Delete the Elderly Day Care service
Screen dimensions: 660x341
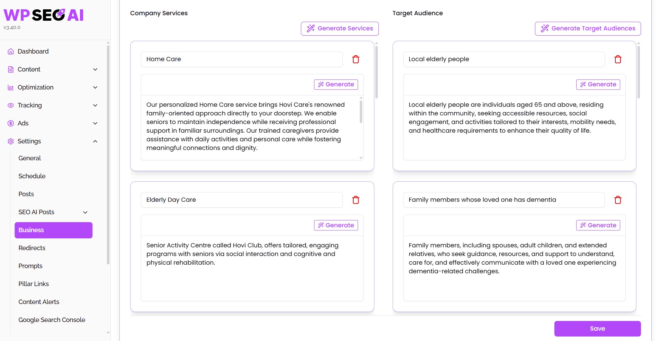pos(356,200)
